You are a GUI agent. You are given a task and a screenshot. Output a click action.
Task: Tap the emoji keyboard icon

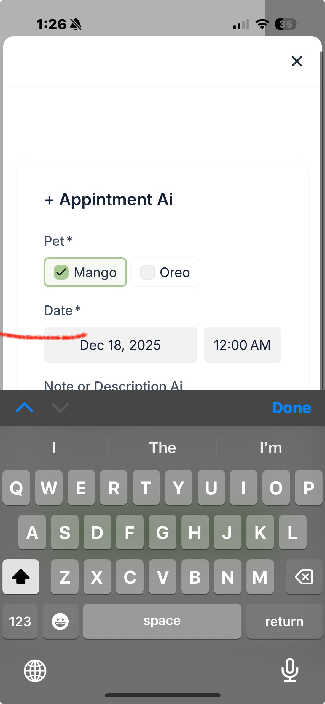click(60, 621)
